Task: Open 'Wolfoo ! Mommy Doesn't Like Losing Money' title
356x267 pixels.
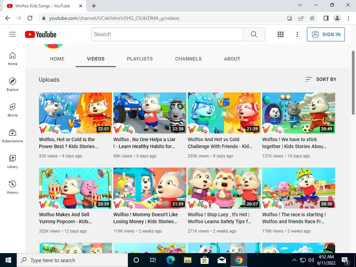Action: (x=146, y=218)
